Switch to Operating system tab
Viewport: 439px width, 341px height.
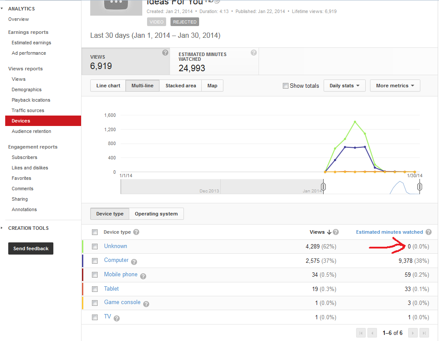tap(156, 214)
